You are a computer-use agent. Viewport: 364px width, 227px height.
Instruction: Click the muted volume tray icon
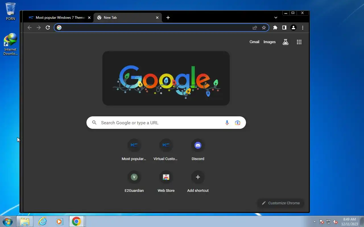click(336, 222)
